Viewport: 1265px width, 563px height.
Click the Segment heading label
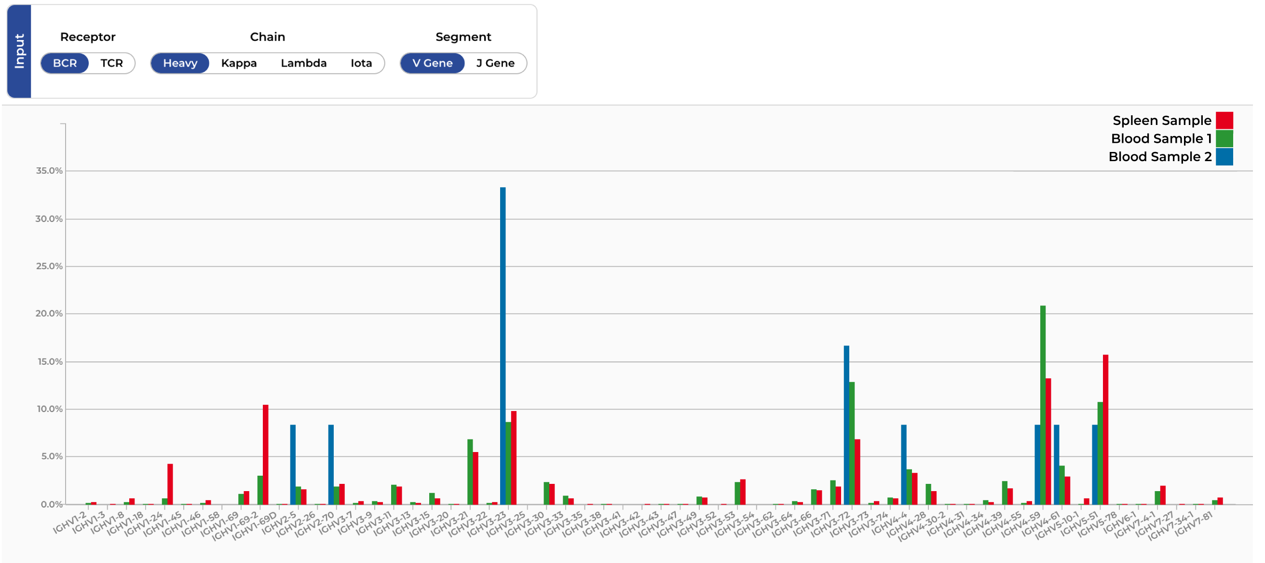pyautogui.click(x=463, y=37)
